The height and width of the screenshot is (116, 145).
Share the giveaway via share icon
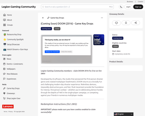pyautogui.click(x=136, y=23)
